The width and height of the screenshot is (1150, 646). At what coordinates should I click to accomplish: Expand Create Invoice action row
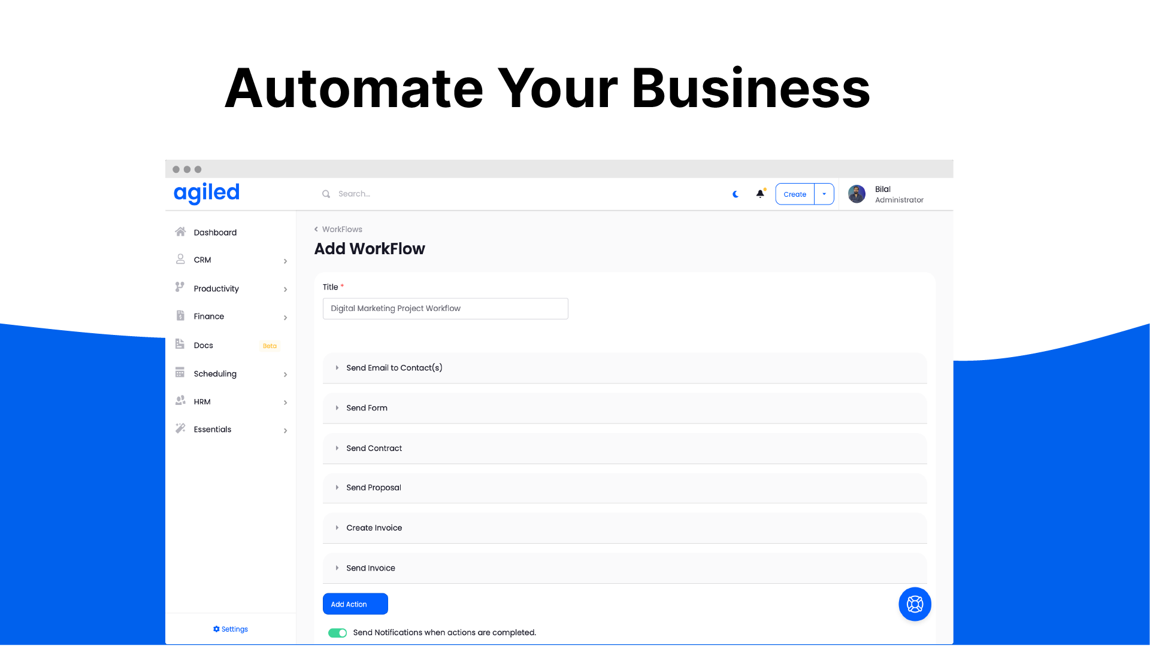[337, 528]
